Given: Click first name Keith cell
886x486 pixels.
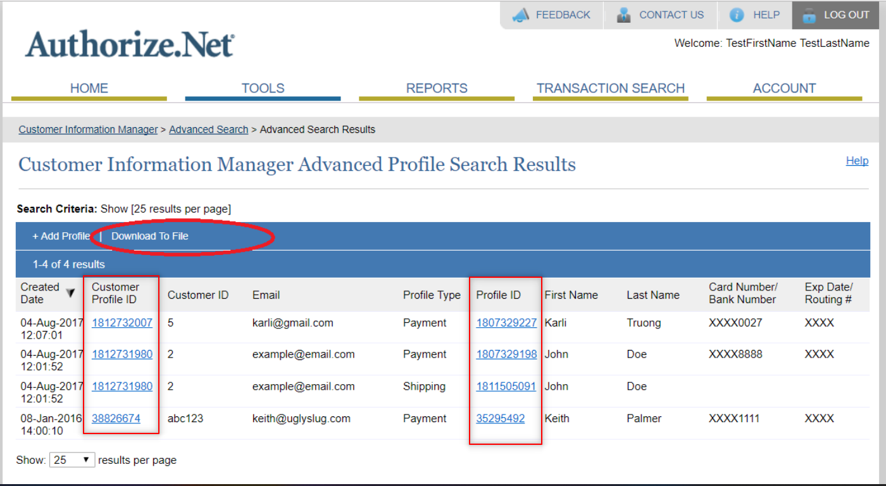Looking at the screenshot, I should point(557,418).
